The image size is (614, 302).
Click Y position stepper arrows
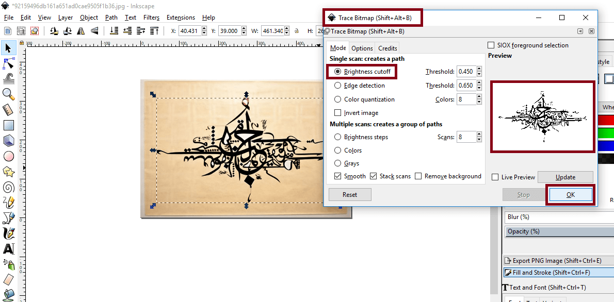point(244,30)
